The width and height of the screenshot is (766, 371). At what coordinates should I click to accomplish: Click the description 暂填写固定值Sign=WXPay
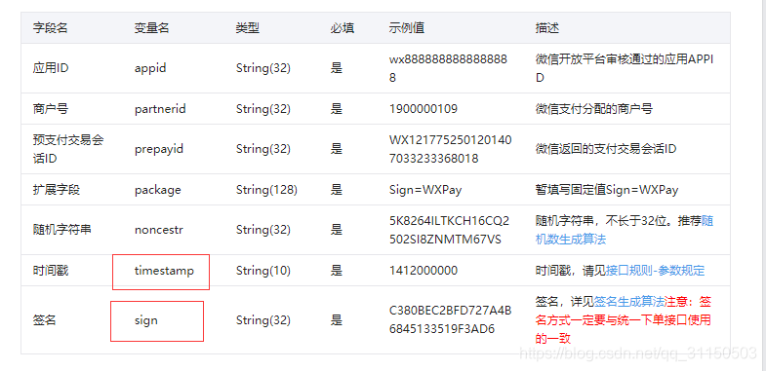[x=607, y=190]
